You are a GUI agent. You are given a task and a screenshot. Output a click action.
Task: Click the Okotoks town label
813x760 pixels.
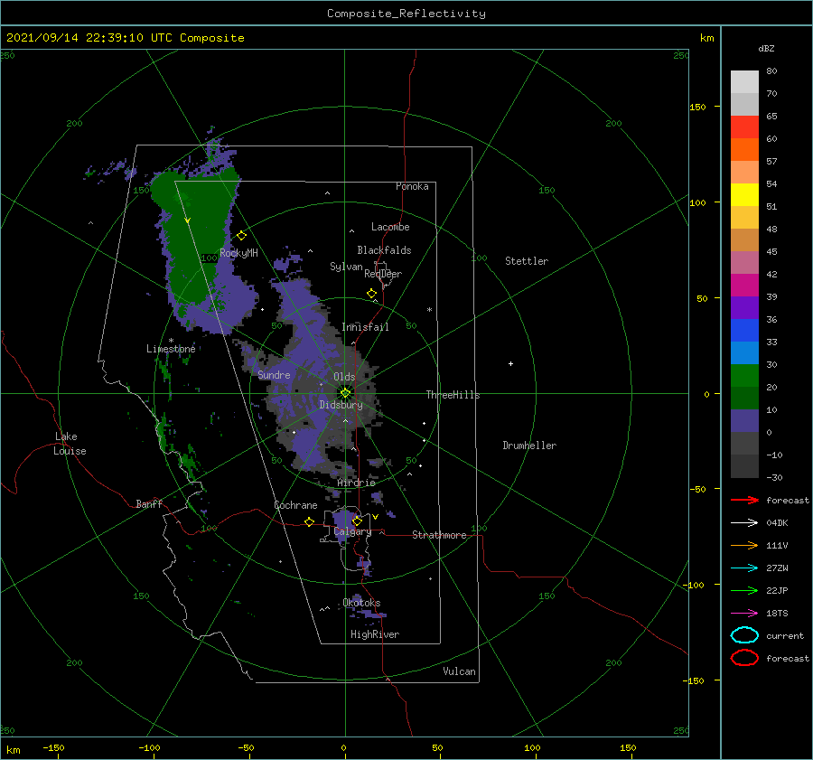pyautogui.click(x=361, y=603)
